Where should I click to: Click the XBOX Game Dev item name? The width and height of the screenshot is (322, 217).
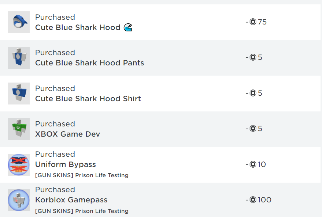tap(67, 134)
